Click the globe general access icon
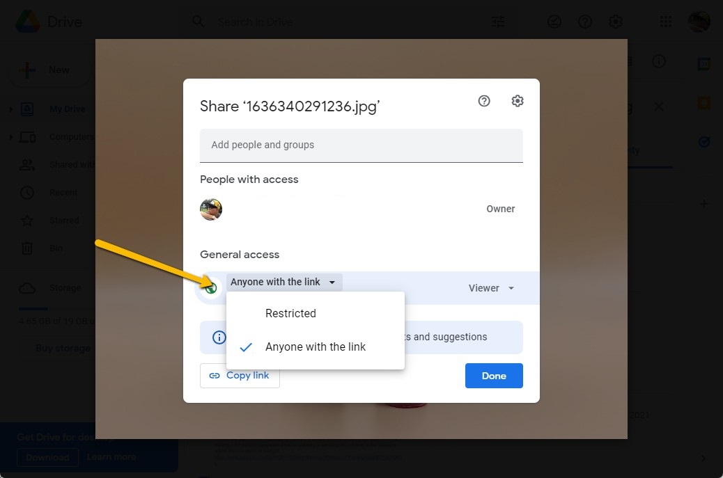This screenshot has height=478, width=723. [211, 288]
